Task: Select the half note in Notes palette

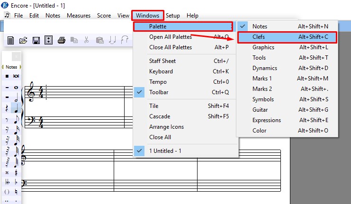Action: pos(16,98)
